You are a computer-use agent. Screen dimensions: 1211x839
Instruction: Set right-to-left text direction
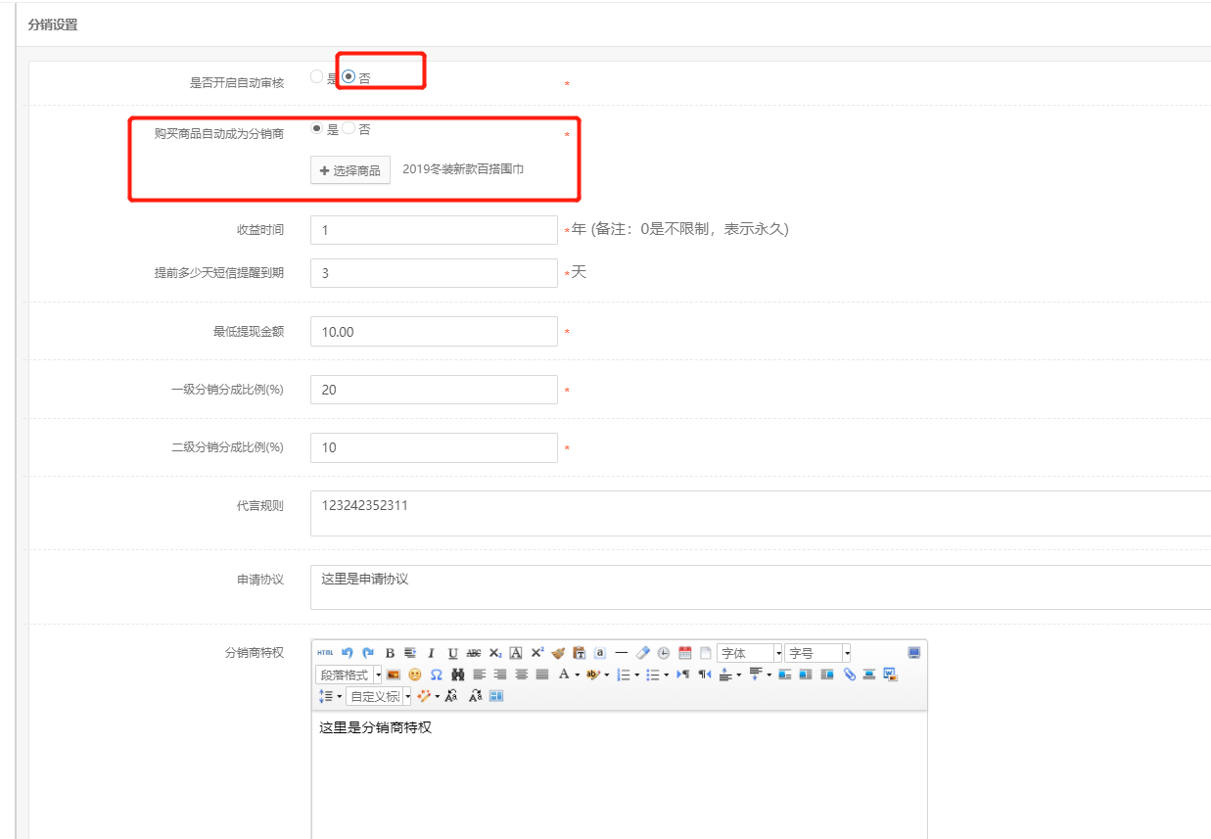click(705, 675)
